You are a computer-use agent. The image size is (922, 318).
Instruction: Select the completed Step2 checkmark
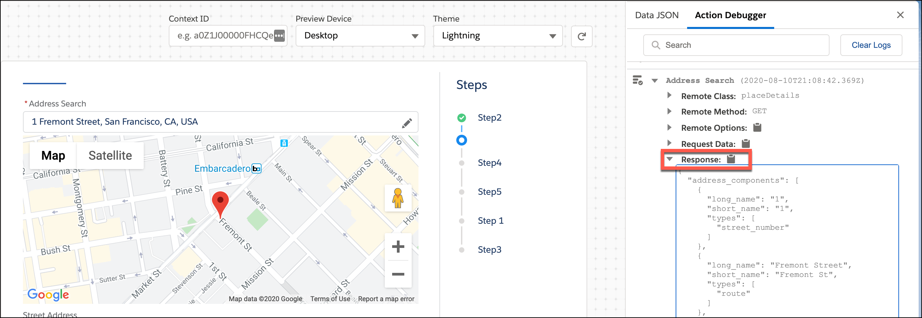click(x=462, y=117)
